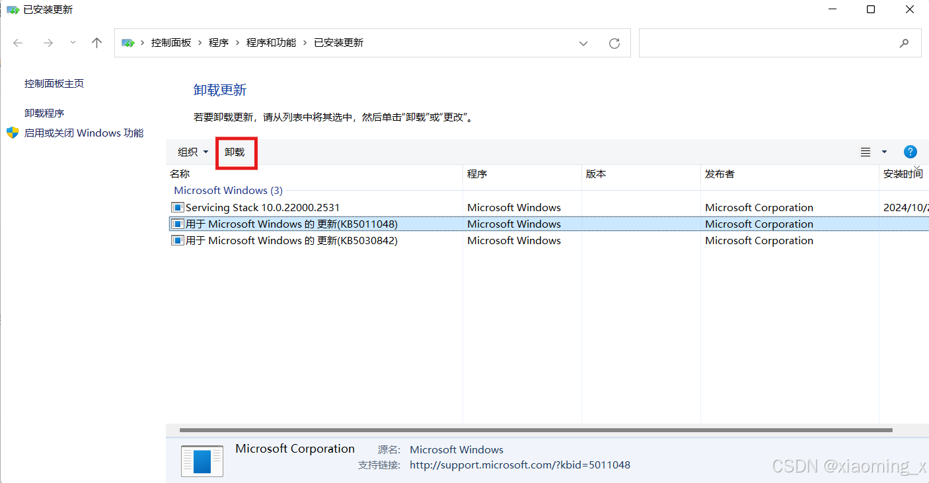Maximize the 已安装更新 window
Image resolution: width=929 pixels, height=483 pixels.
tap(871, 9)
